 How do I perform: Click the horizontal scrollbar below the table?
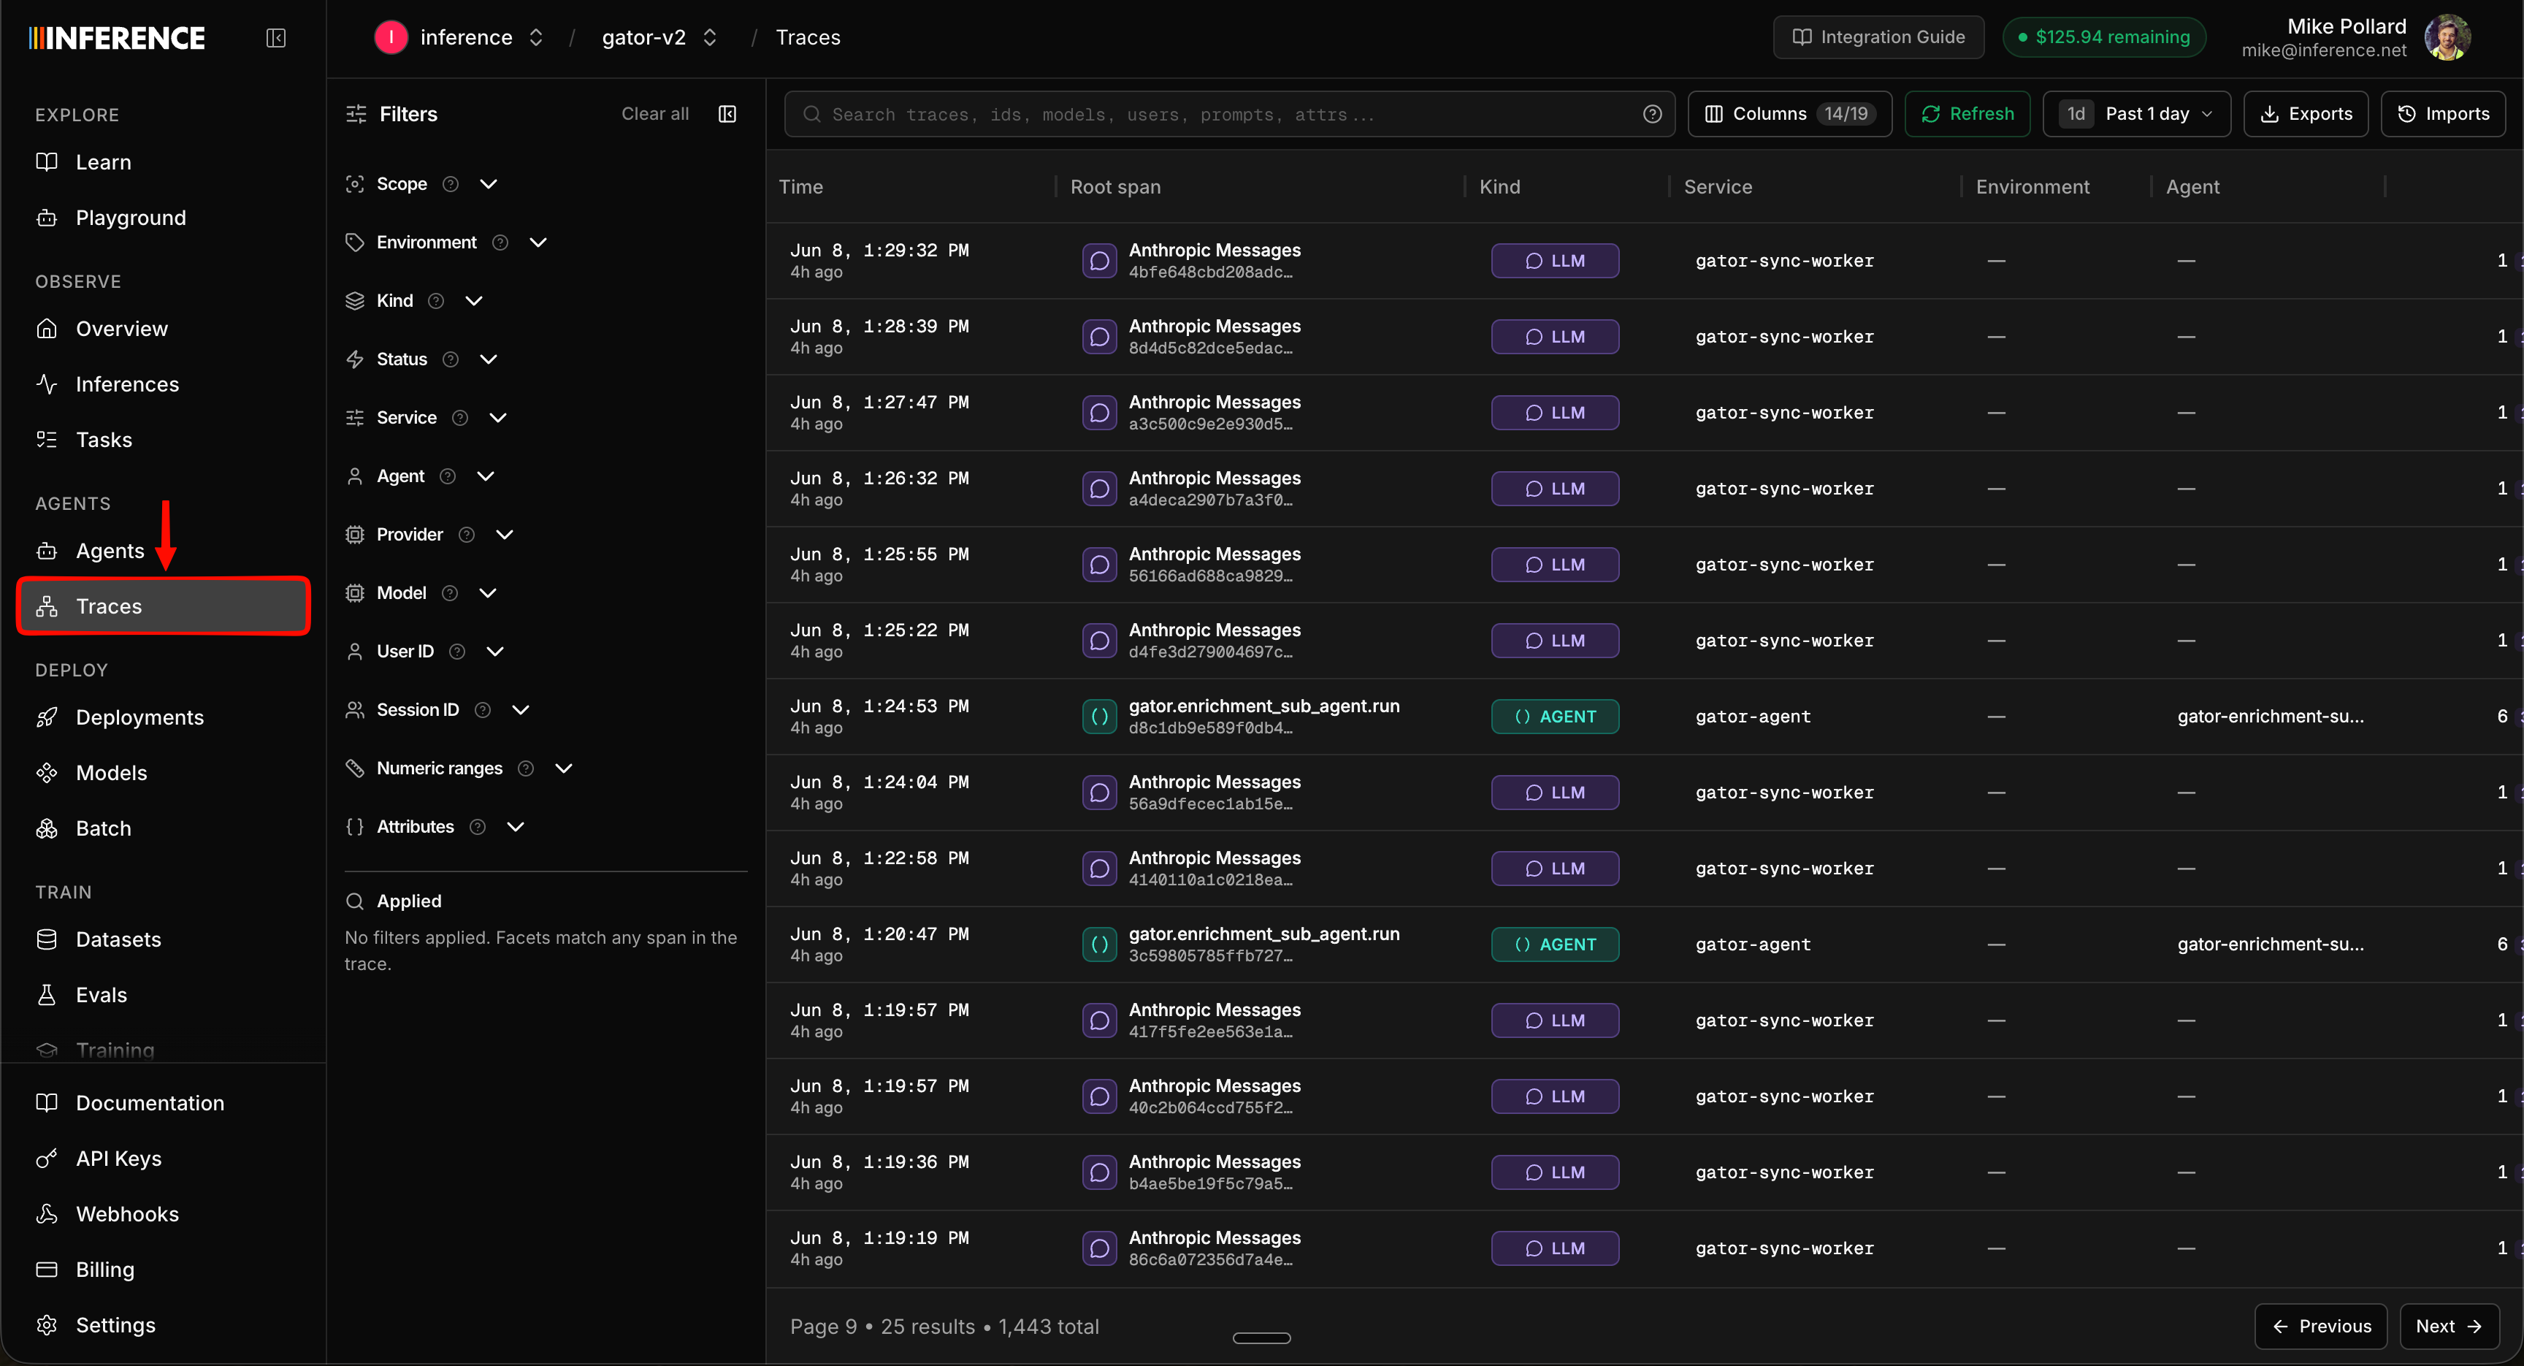(x=1261, y=1338)
